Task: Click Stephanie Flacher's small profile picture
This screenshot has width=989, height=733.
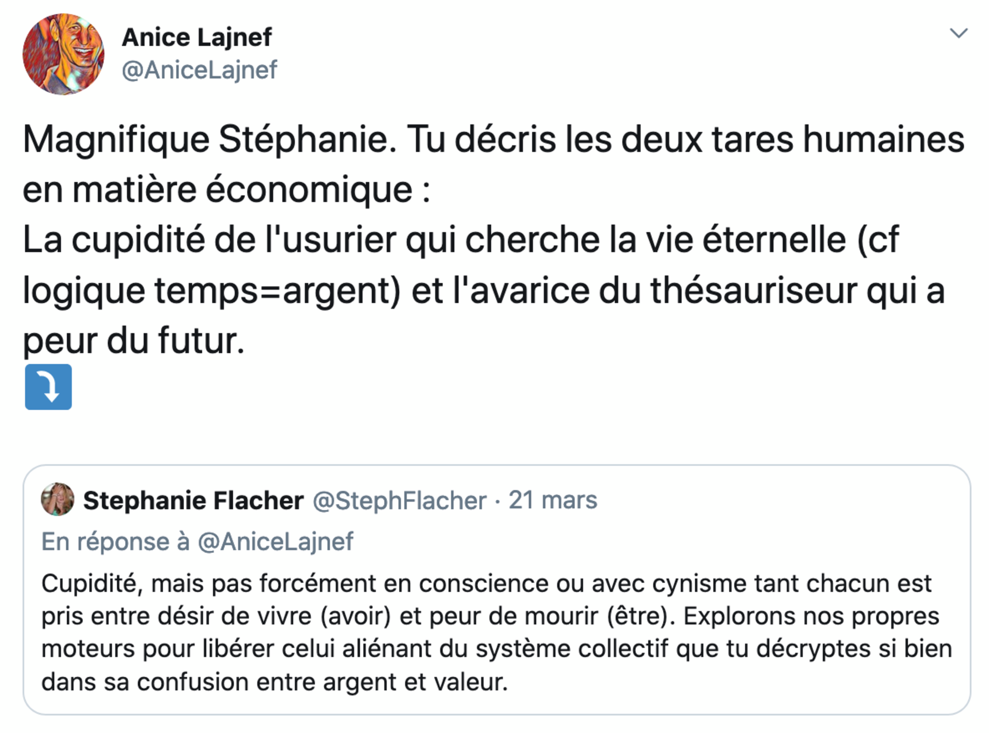Action: click(x=58, y=499)
